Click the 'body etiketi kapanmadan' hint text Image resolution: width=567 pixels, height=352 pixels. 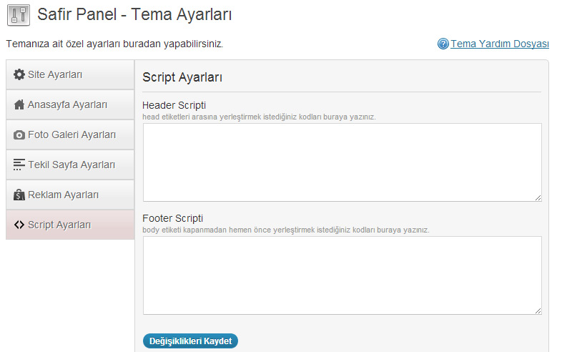(x=286, y=230)
